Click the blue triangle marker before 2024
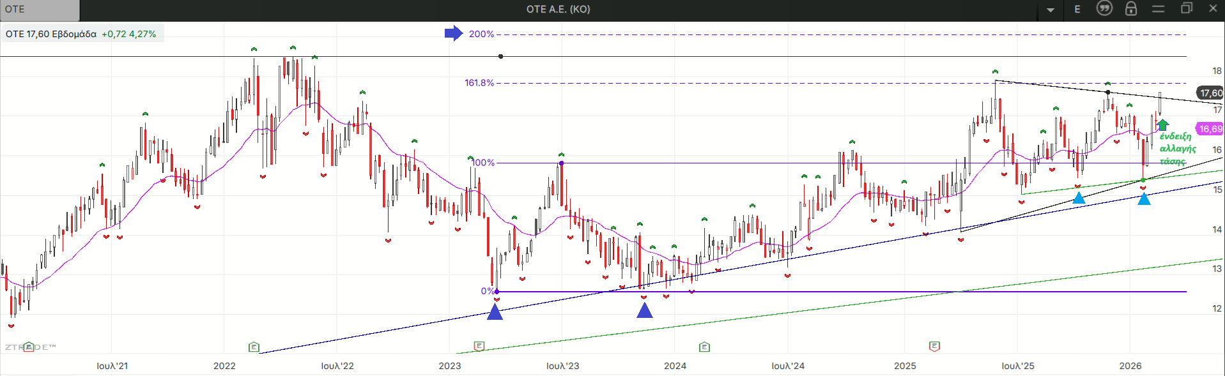The image size is (1225, 376). pos(645,310)
